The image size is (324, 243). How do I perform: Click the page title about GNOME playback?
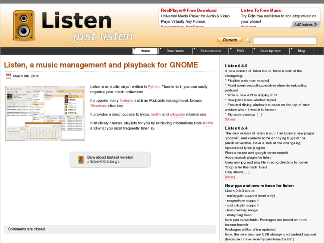(x=101, y=65)
